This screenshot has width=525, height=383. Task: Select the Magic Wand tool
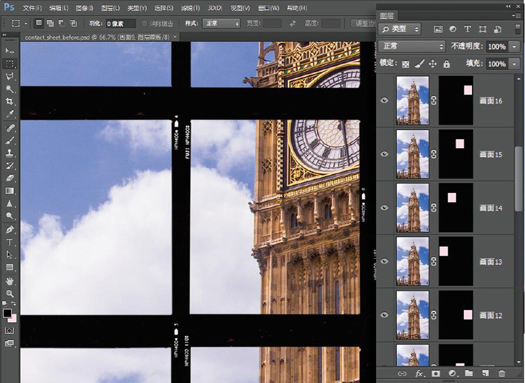10,89
